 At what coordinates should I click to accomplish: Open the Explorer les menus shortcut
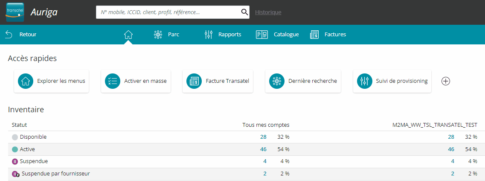(x=51, y=81)
